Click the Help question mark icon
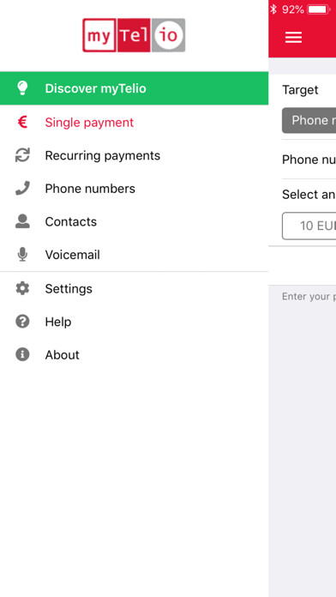The width and height of the screenshot is (336, 597). (x=22, y=322)
